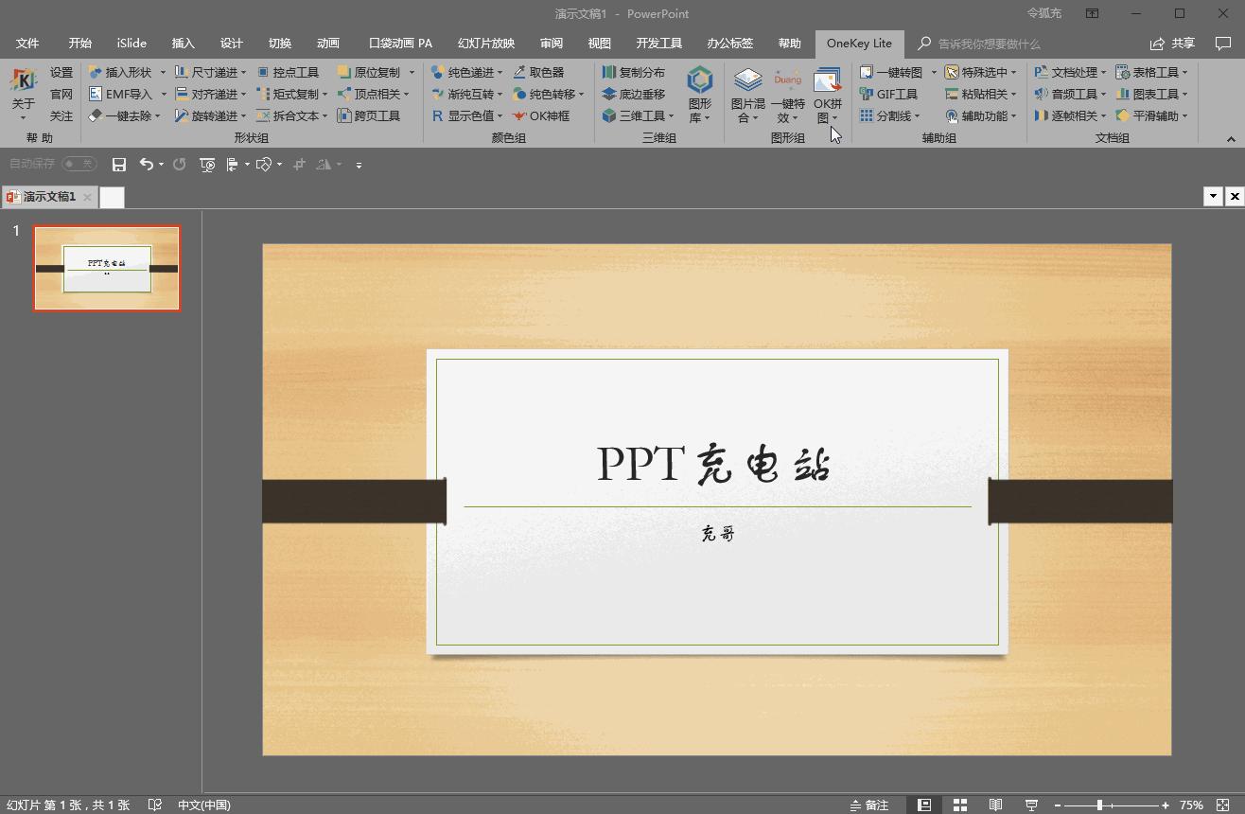
Task: Select the 演示文稿1 document tab
Action: click(49, 197)
